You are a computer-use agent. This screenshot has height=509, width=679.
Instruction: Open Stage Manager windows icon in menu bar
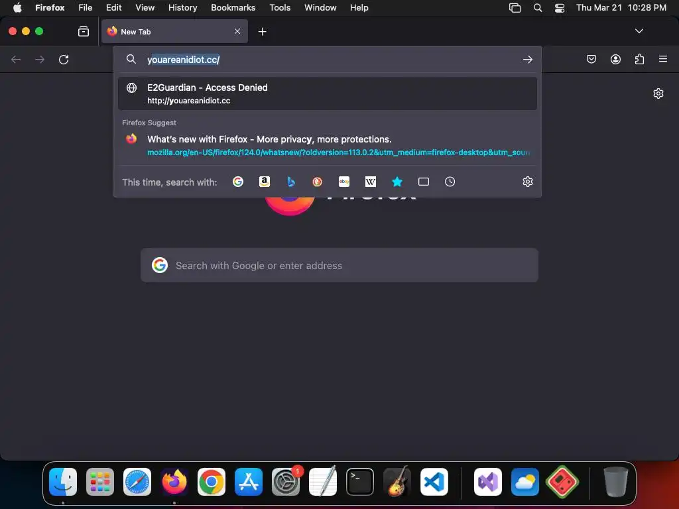(515, 8)
